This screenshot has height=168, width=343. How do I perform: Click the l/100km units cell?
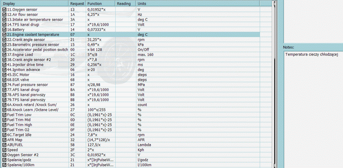[x=198, y=165]
